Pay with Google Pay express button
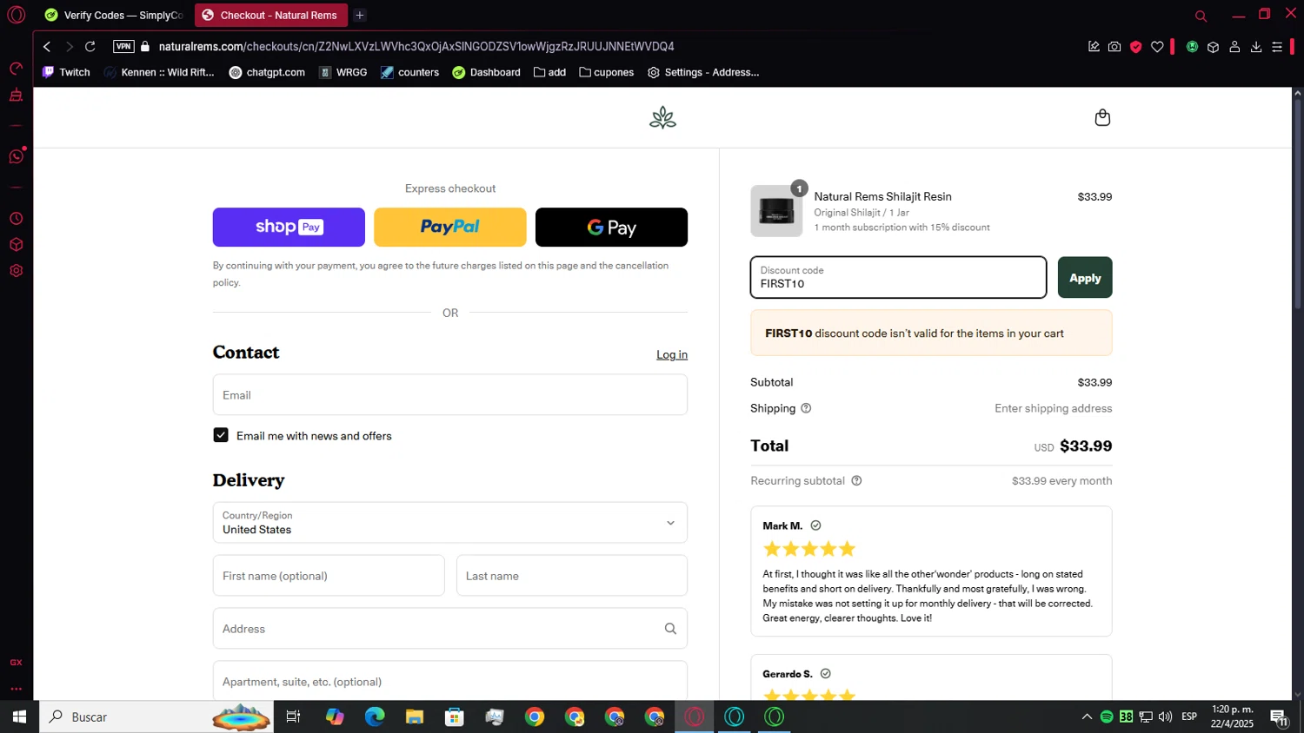1304x733 pixels. 611,227
